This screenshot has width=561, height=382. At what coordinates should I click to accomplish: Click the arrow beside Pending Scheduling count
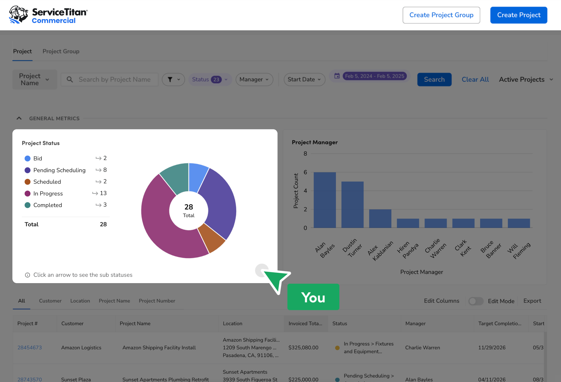[98, 170]
